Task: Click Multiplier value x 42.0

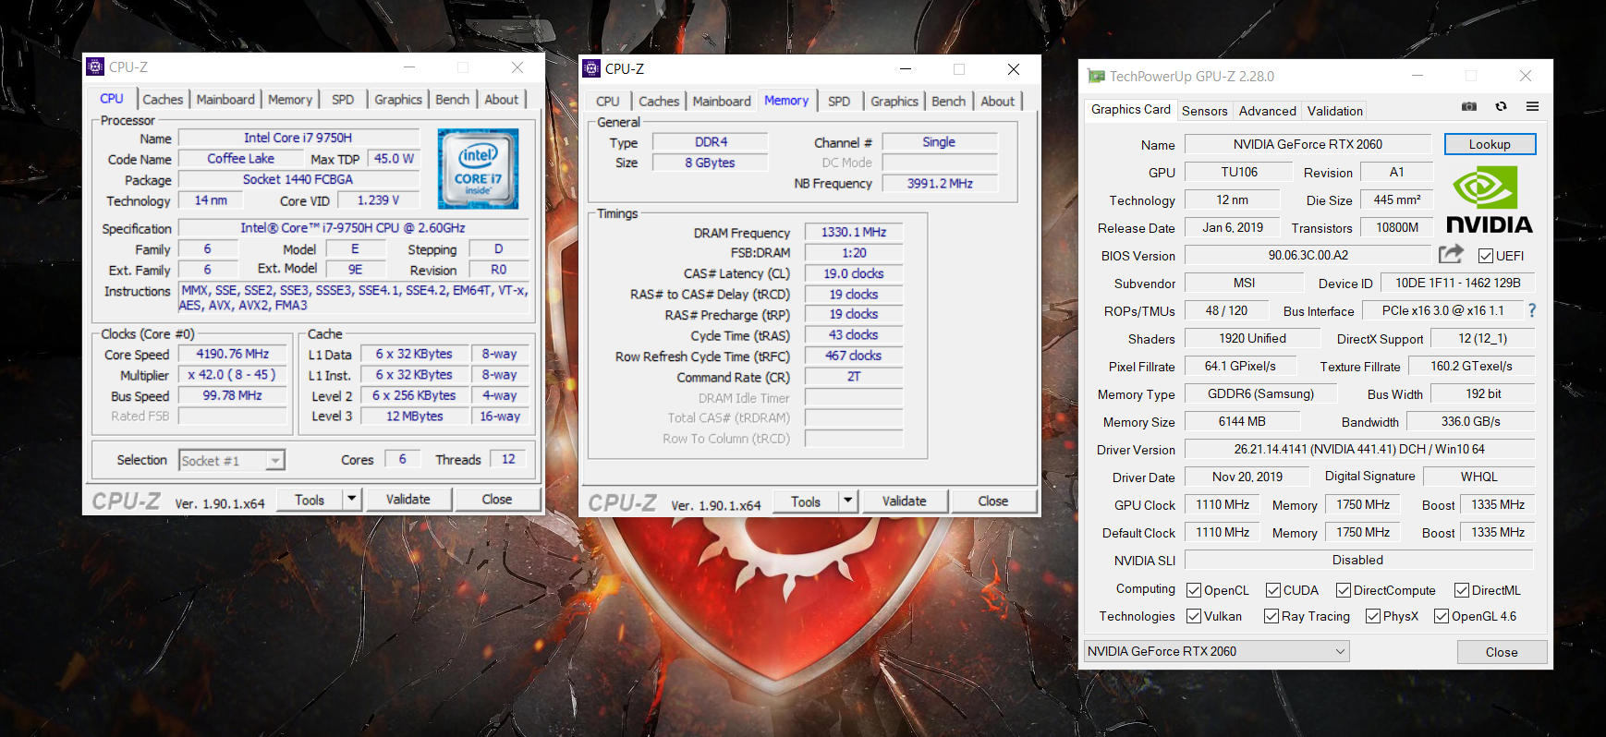Action: click(233, 375)
